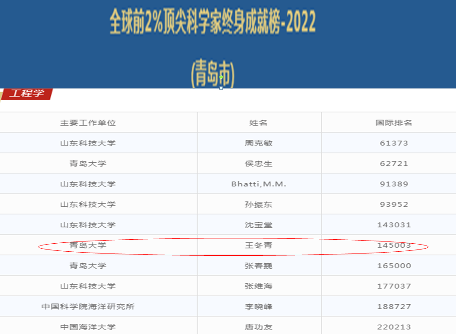
Task: Click the 姓名 column header
Action: tap(258, 123)
